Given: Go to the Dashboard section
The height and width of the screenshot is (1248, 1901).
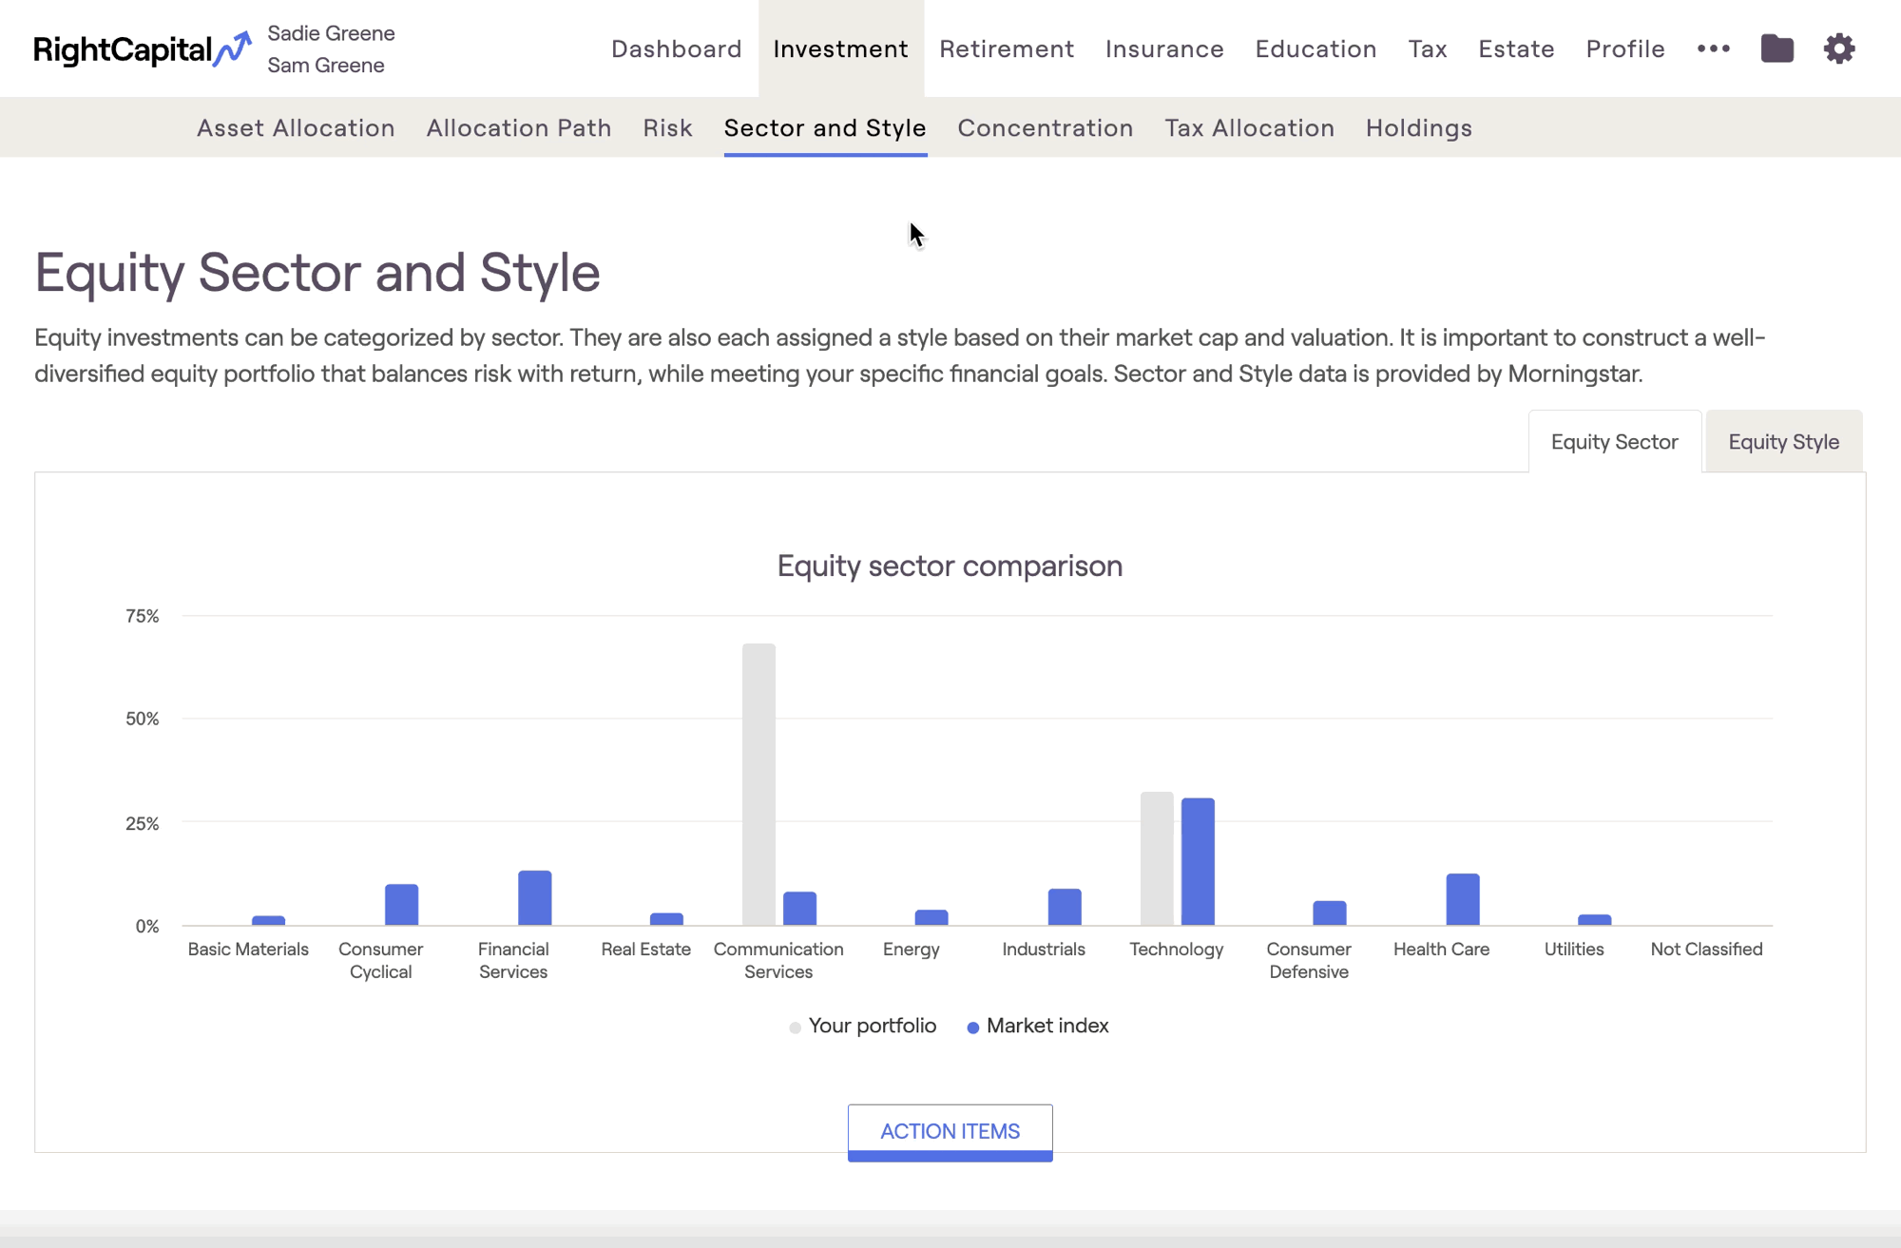Looking at the screenshot, I should point(676,48).
